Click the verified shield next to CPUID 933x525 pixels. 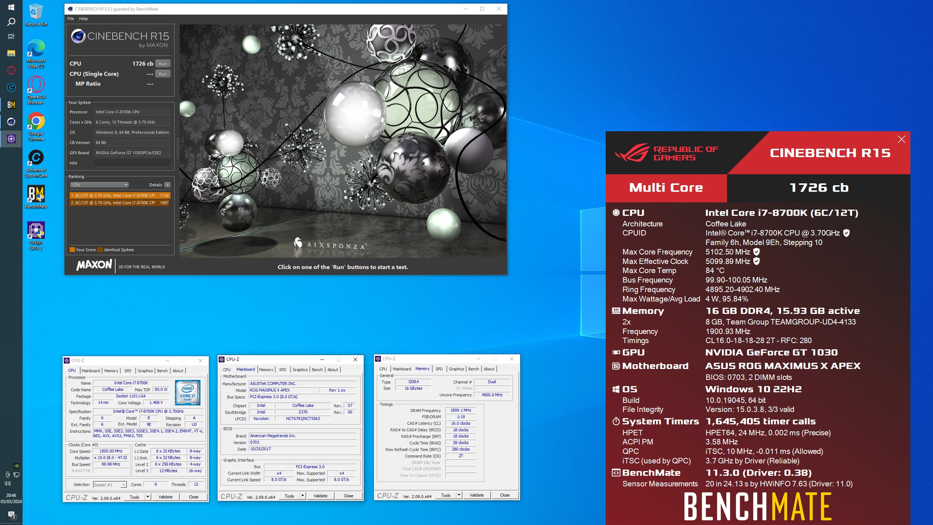pos(846,233)
